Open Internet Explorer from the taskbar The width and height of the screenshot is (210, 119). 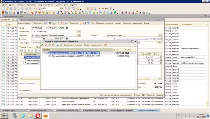[x=22, y=116]
